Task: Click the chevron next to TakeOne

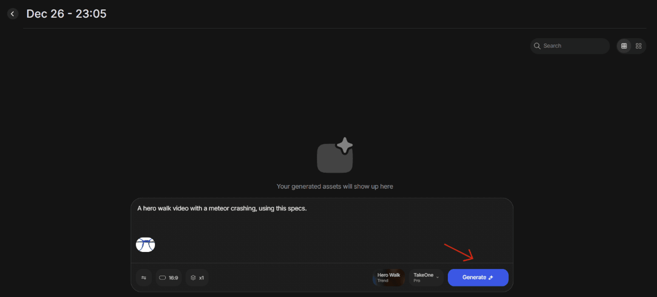Action: pyautogui.click(x=438, y=277)
